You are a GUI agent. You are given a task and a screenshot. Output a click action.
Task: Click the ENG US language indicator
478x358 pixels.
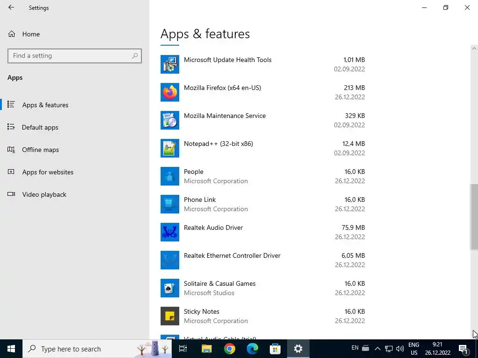coord(414,349)
